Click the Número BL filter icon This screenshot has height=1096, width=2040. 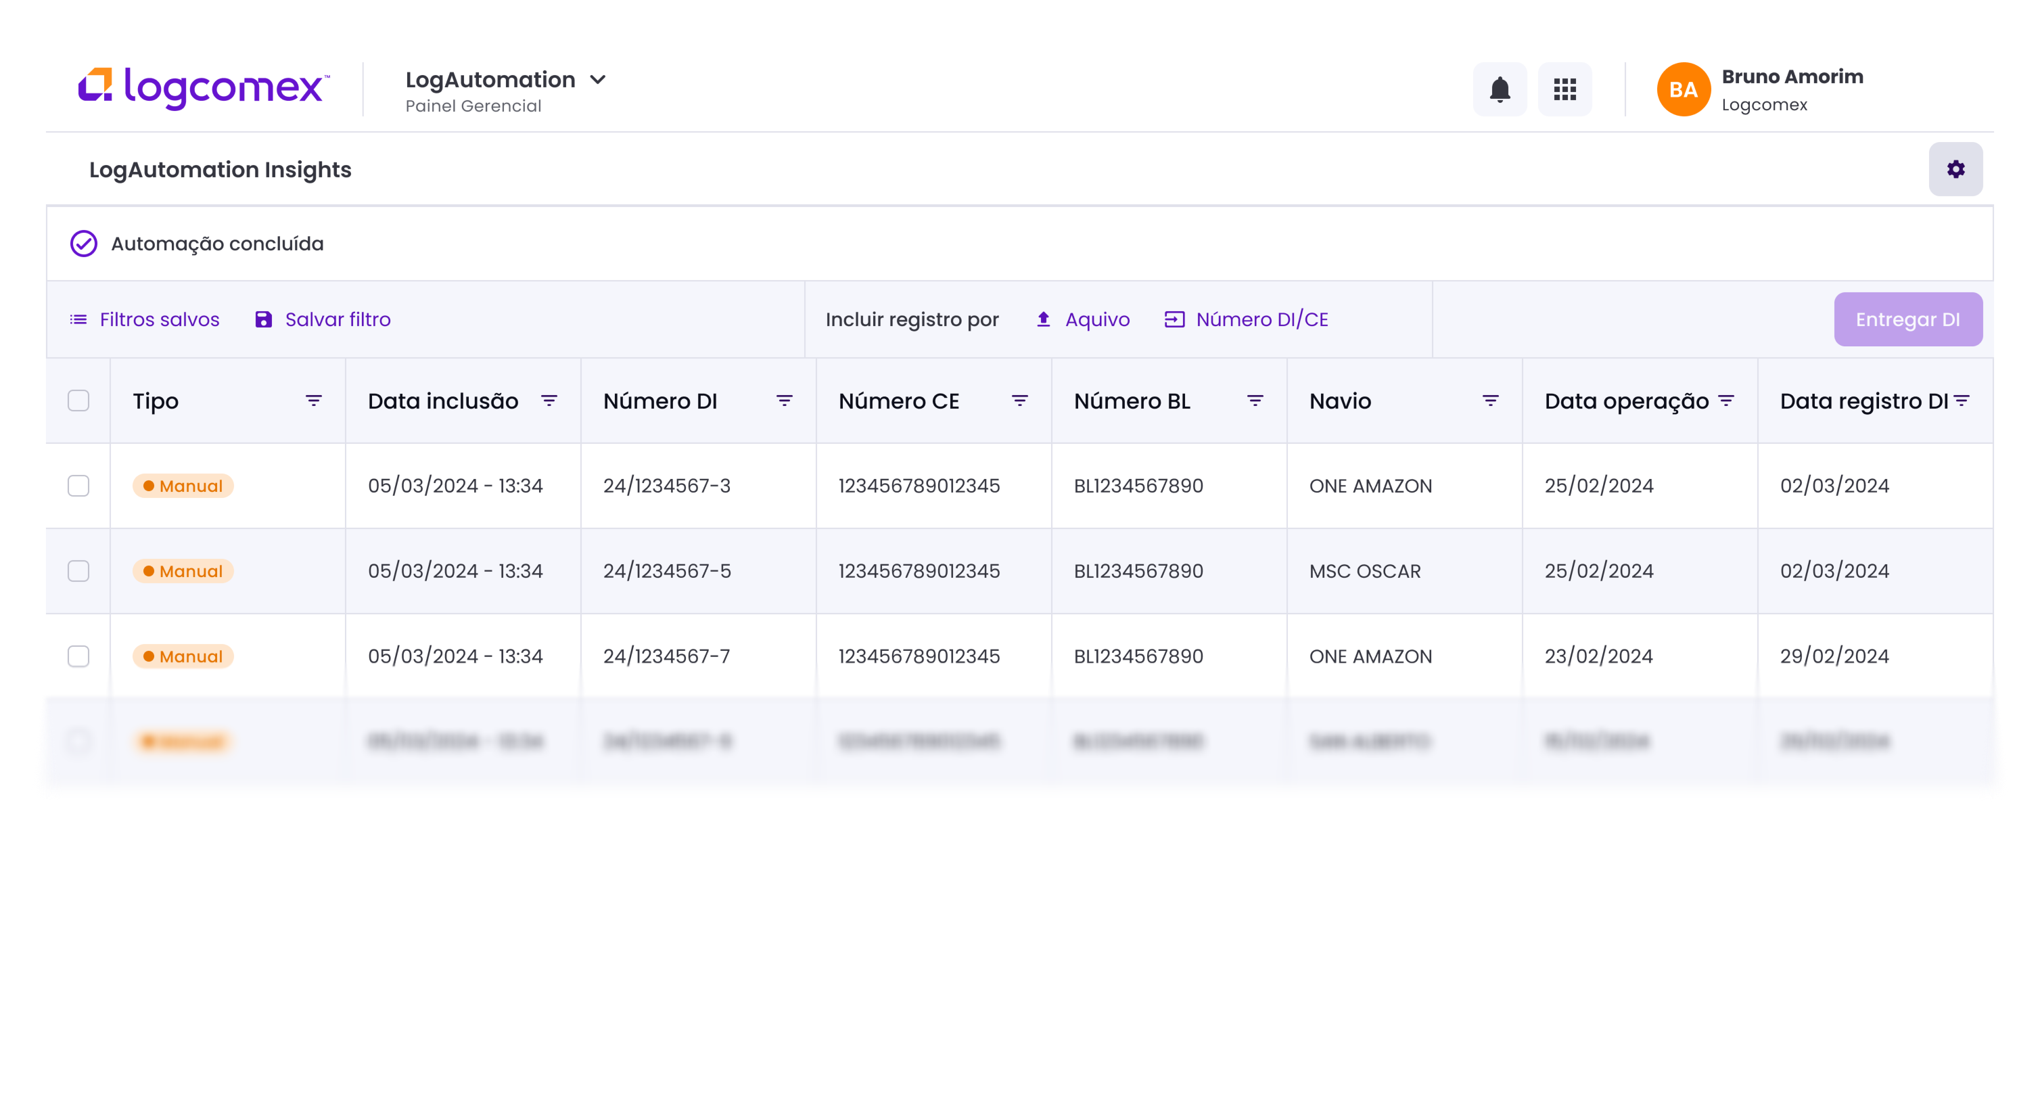[1255, 401]
